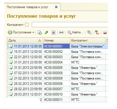Select cell KC00-000002
Viewport: 117px width, 109px height.
pos(56,52)
